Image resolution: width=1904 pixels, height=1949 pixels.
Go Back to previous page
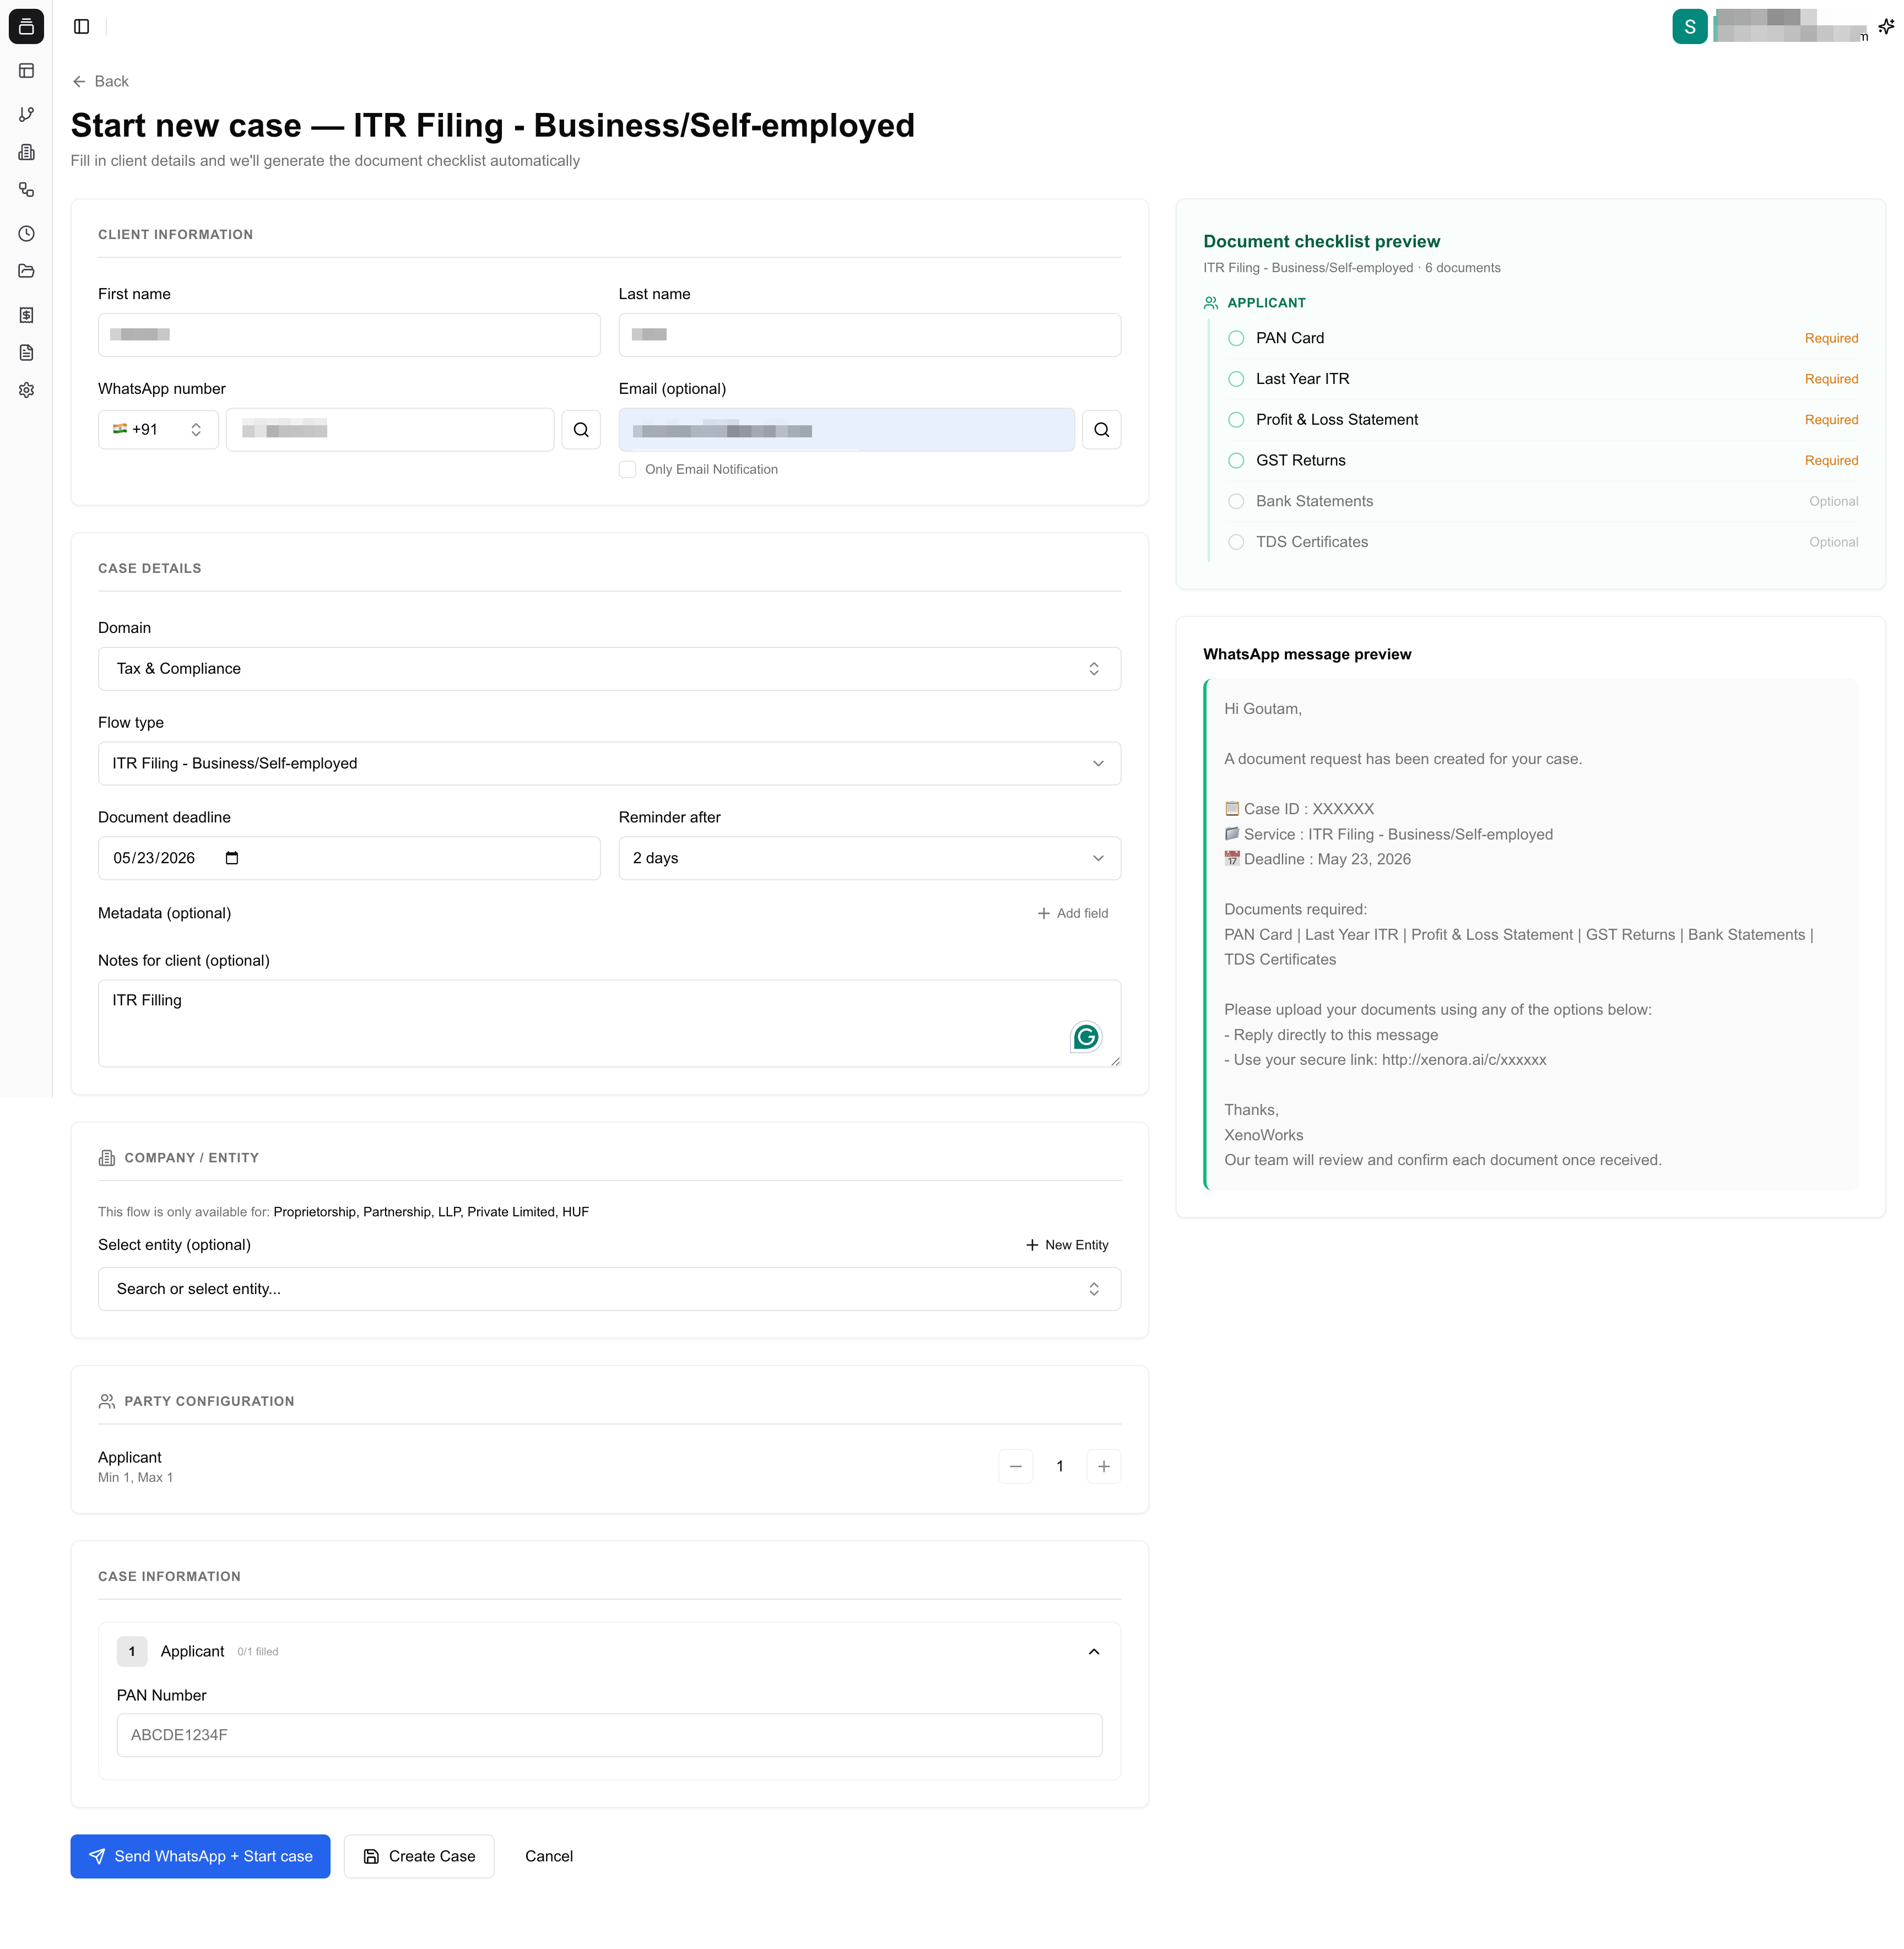[x=100, y=82]
